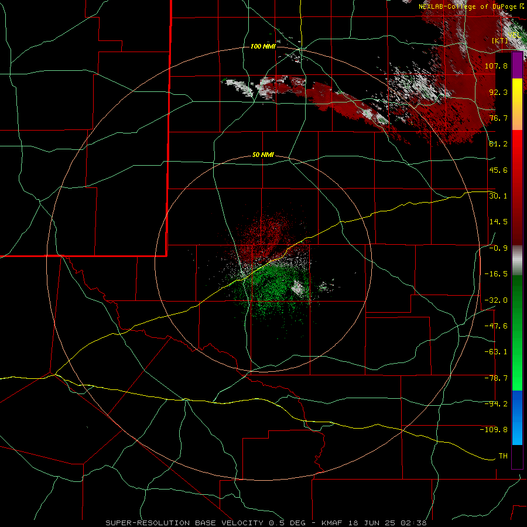This screenshot has width=527, height=527.
Task: Click the 14.5 velocity scale value
Action: [x=498, y=222]
